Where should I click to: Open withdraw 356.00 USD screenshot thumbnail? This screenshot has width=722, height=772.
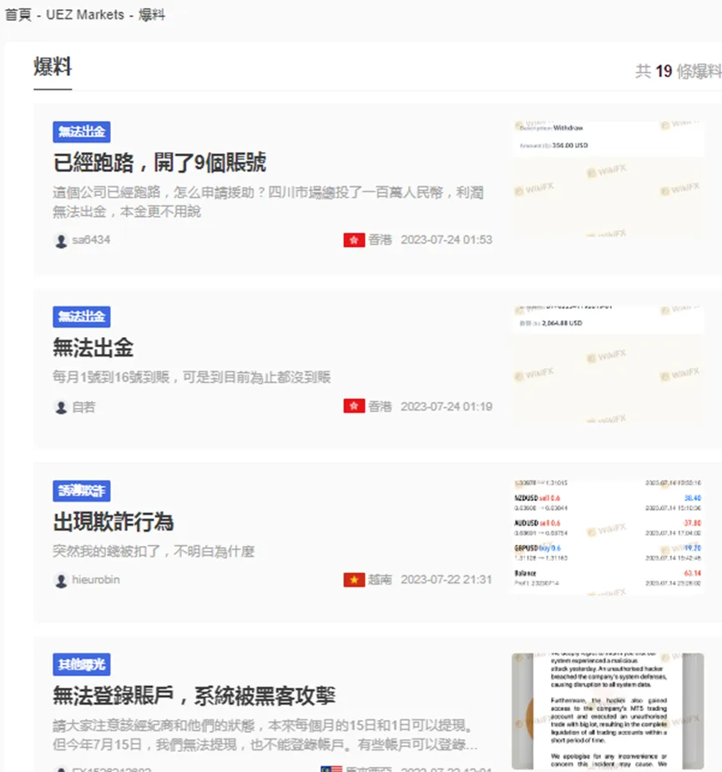(x=608, y=179)
